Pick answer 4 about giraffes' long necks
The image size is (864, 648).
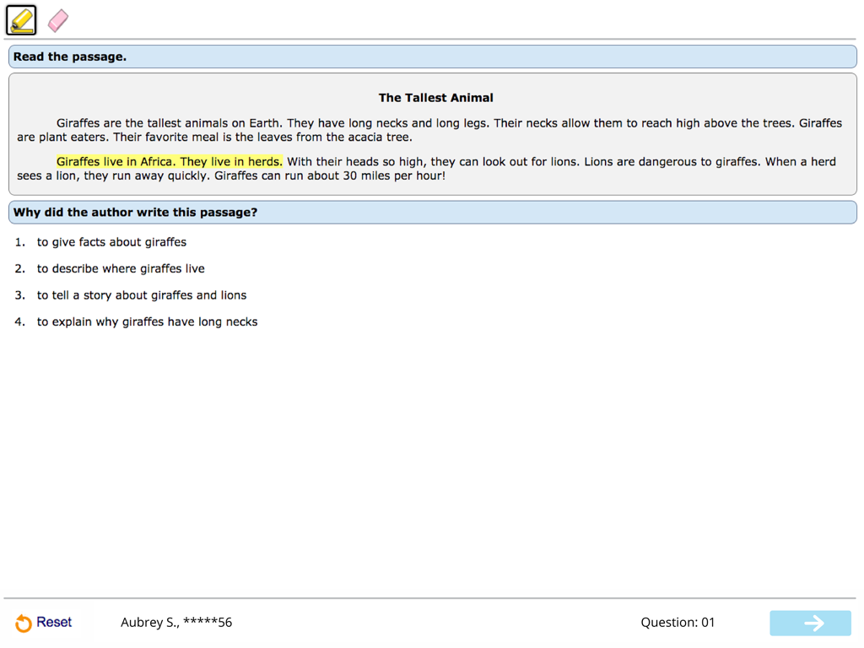tap(148, 321)
